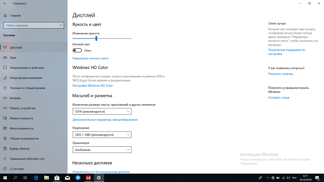Image resolution: width=324 pixels, height=182 pixels.
Task: Open Mail app from taskbar
Action: click(x=68, y=178)
